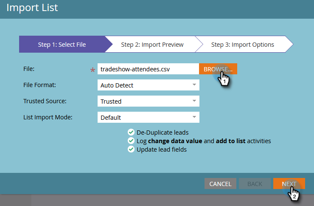Expand the File Format dropdown arrow
Image resolution: width=314 pixels, height=206 pixels.
pos(194,85)
